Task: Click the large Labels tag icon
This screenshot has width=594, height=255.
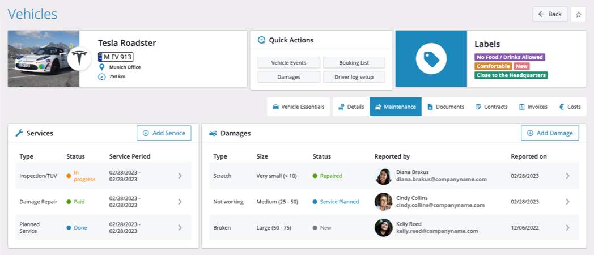Action: pyautogui.click(x=431, y=59)
